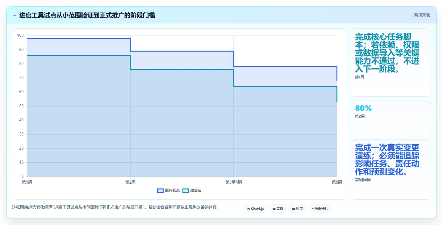Click the 第1周 x-axis label
This screenshot has width=443, height=225.
click(27, 182)
